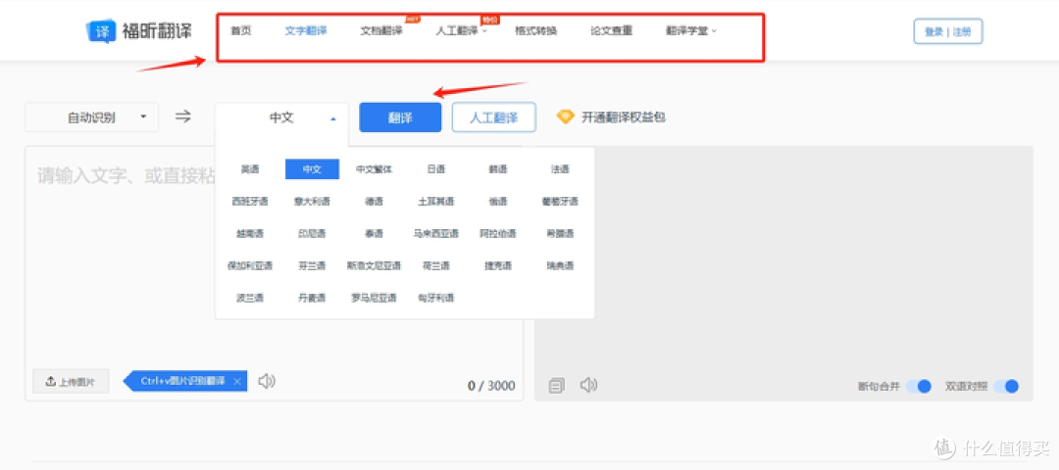Copy translation with output panel copy icon

tap(557, 386)
